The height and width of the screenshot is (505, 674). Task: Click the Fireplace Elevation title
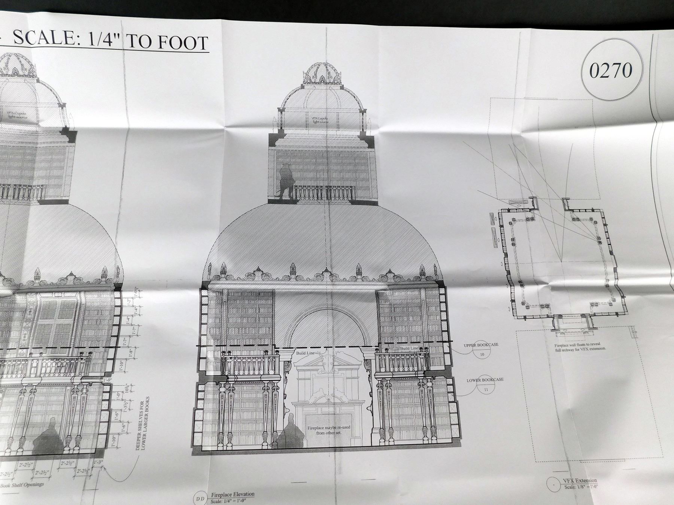pyautogui.click(x=233, y=494)
